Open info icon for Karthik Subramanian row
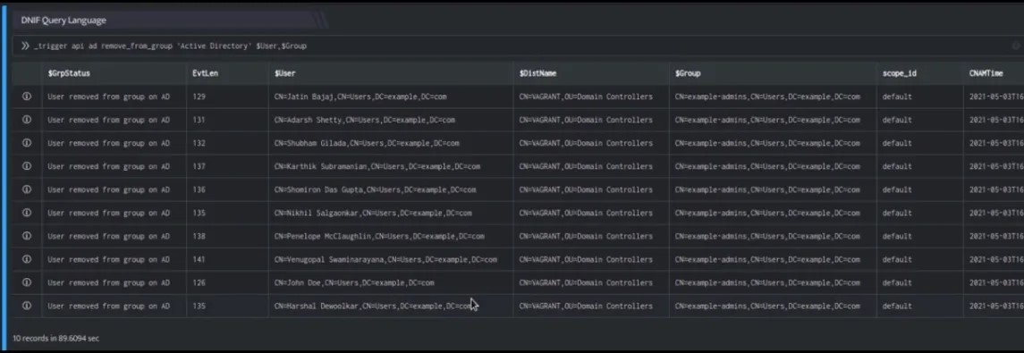 point(27,166)
